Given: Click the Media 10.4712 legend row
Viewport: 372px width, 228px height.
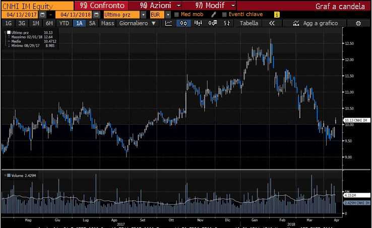Looking at the screenshot, I should 32,41.
